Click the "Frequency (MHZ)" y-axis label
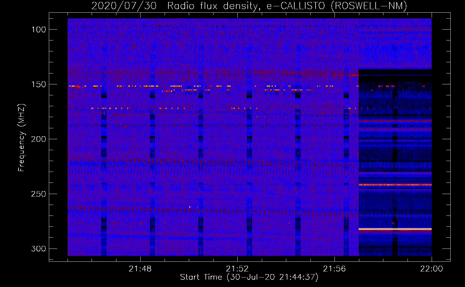Screen dimensions: 465x287 (x=22, y=138)
